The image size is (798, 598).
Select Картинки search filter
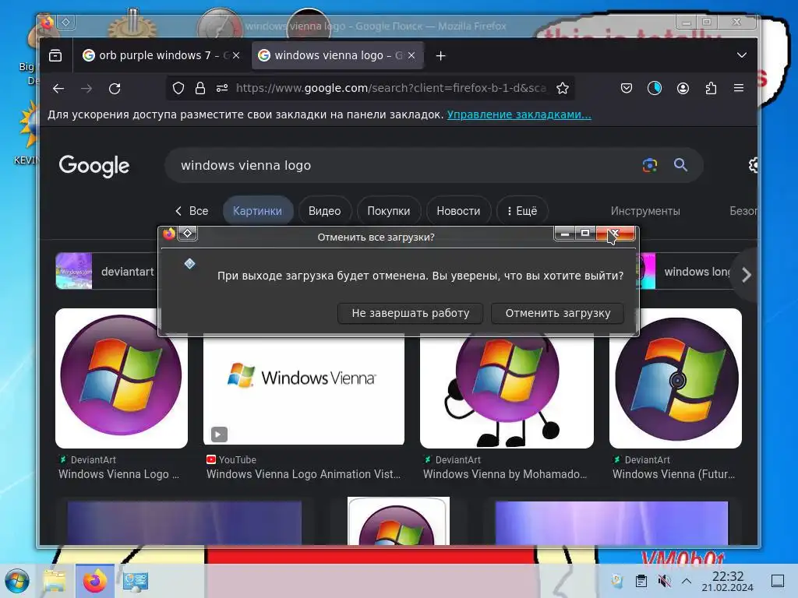point(257,211)
